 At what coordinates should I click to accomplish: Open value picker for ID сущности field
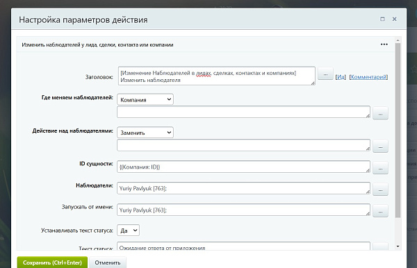point(380,169)
